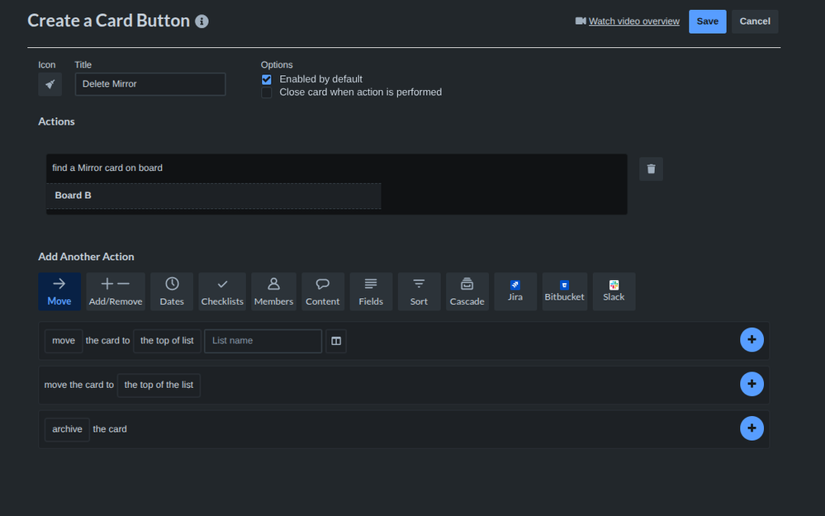Add the archive the card action
The width and height of the screenshot is (825, 516).
pos(751,428)
